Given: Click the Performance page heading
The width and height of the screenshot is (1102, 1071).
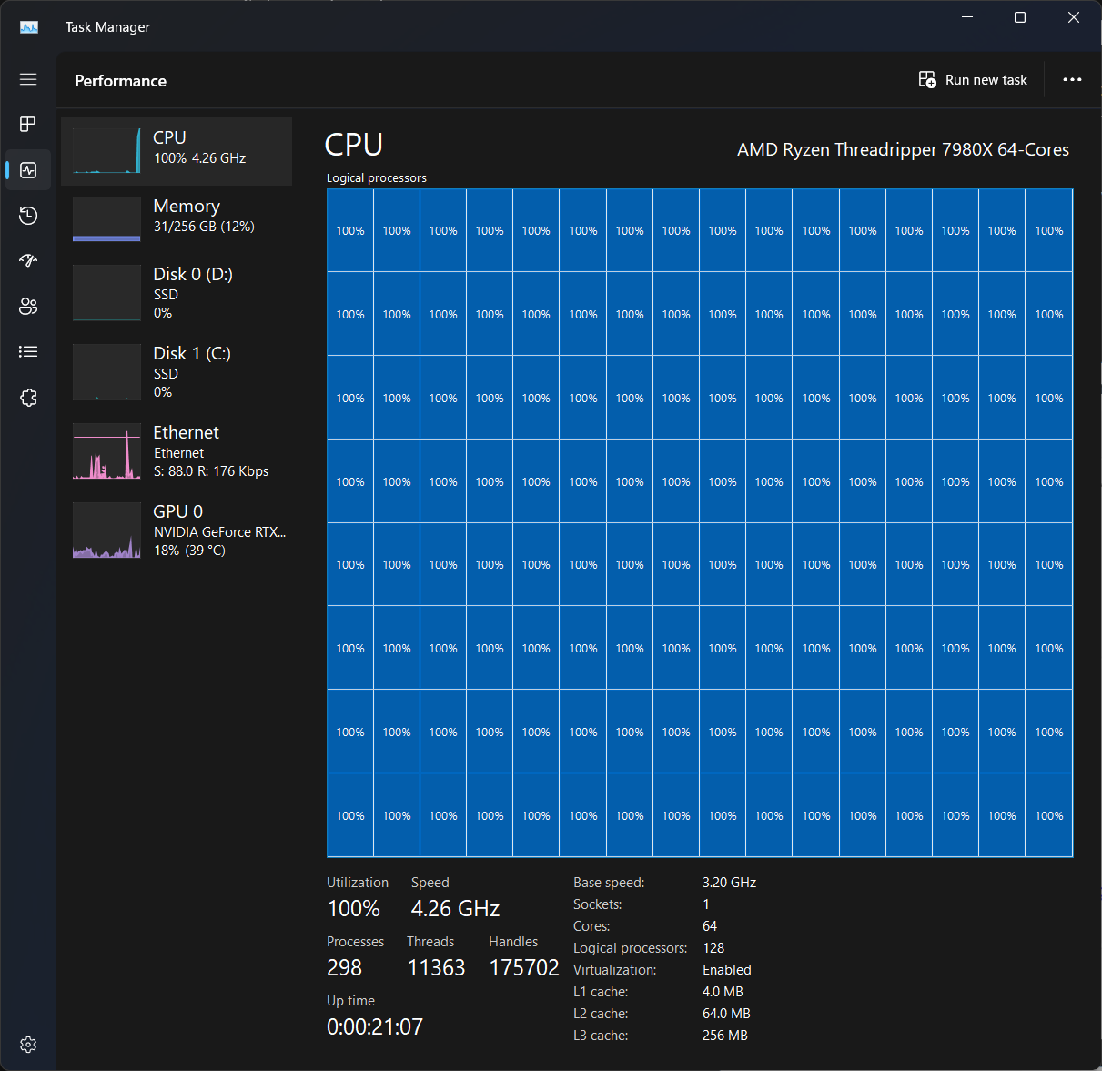Looking at the screenshot, I should tap(120, 81).
